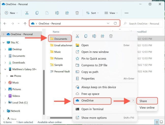This screenshot has height=125, width=165.
Task: Click the Copy icon in the context menu
Action: click(x=86, y=36)
